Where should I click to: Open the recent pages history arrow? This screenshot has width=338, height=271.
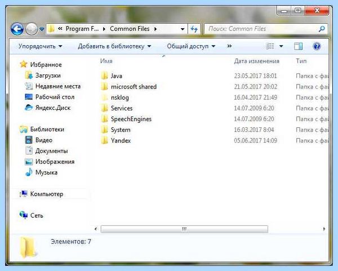tap(42, 29)
